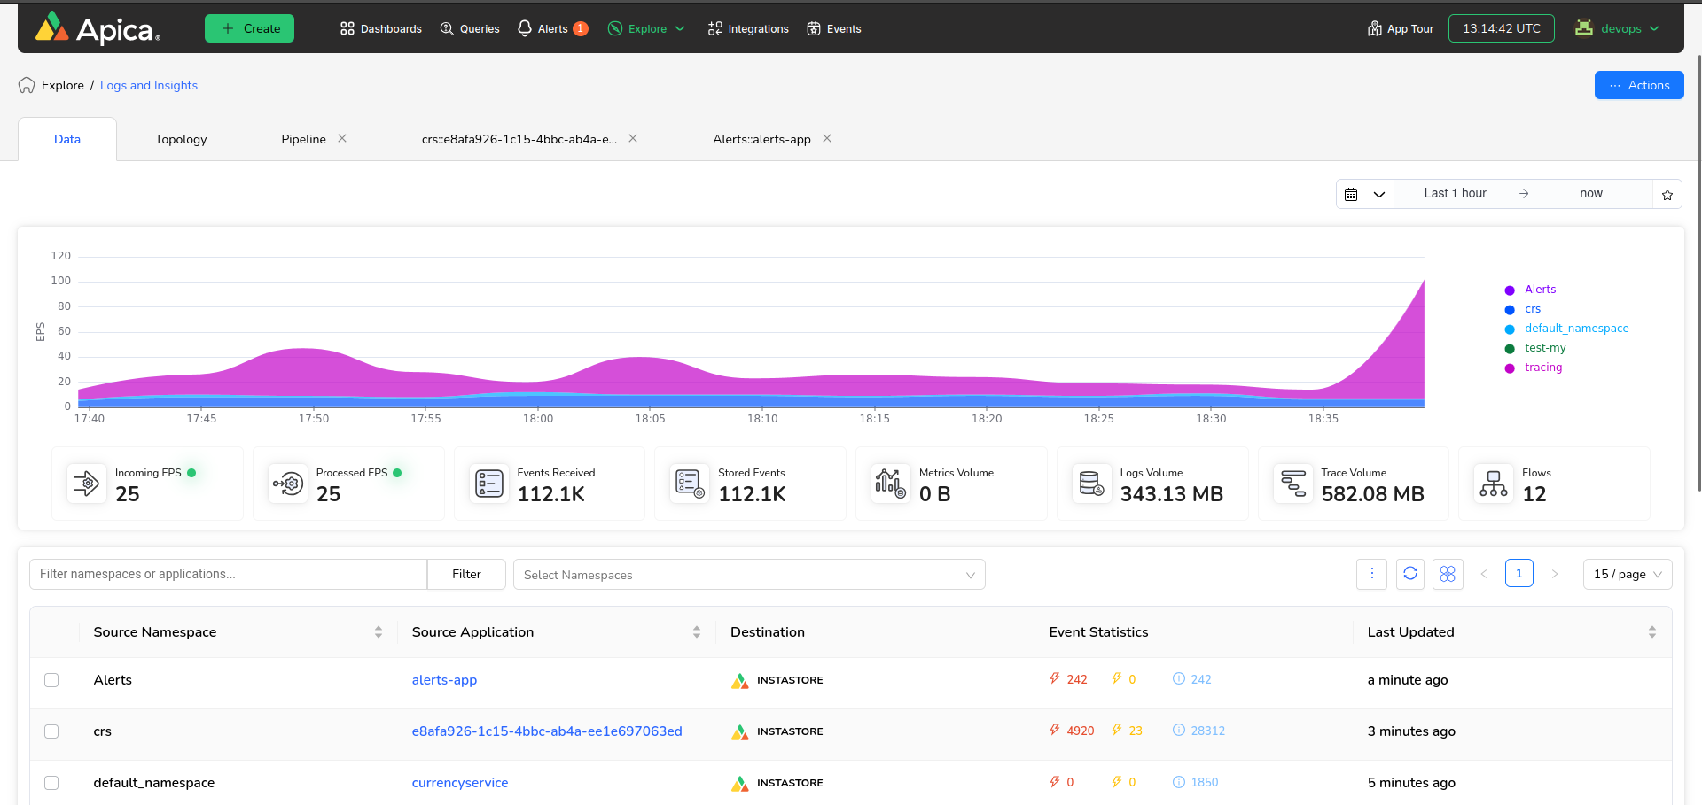This screenshot has height=805, width=1702.
Task: Tick the default_namespace row checkbox
Action: point(51,783)
